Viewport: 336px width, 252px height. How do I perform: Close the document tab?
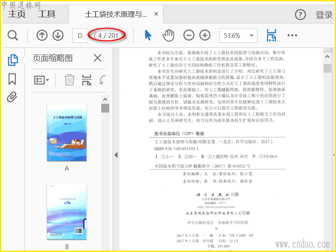[156, 14]
